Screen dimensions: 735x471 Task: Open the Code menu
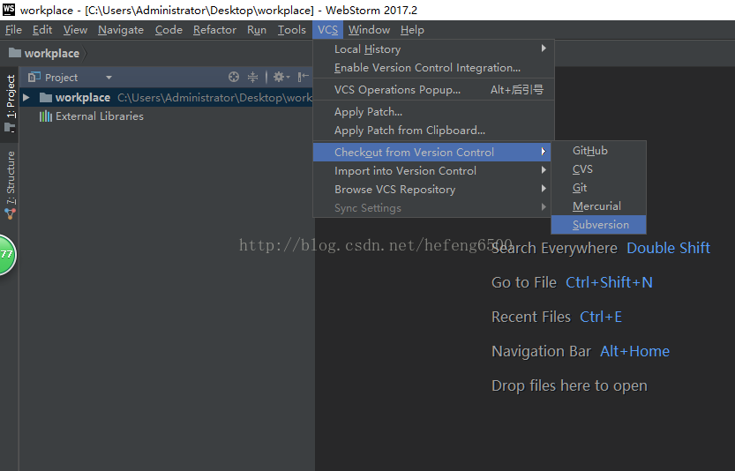pyautogui.click(x=169, y=29)
